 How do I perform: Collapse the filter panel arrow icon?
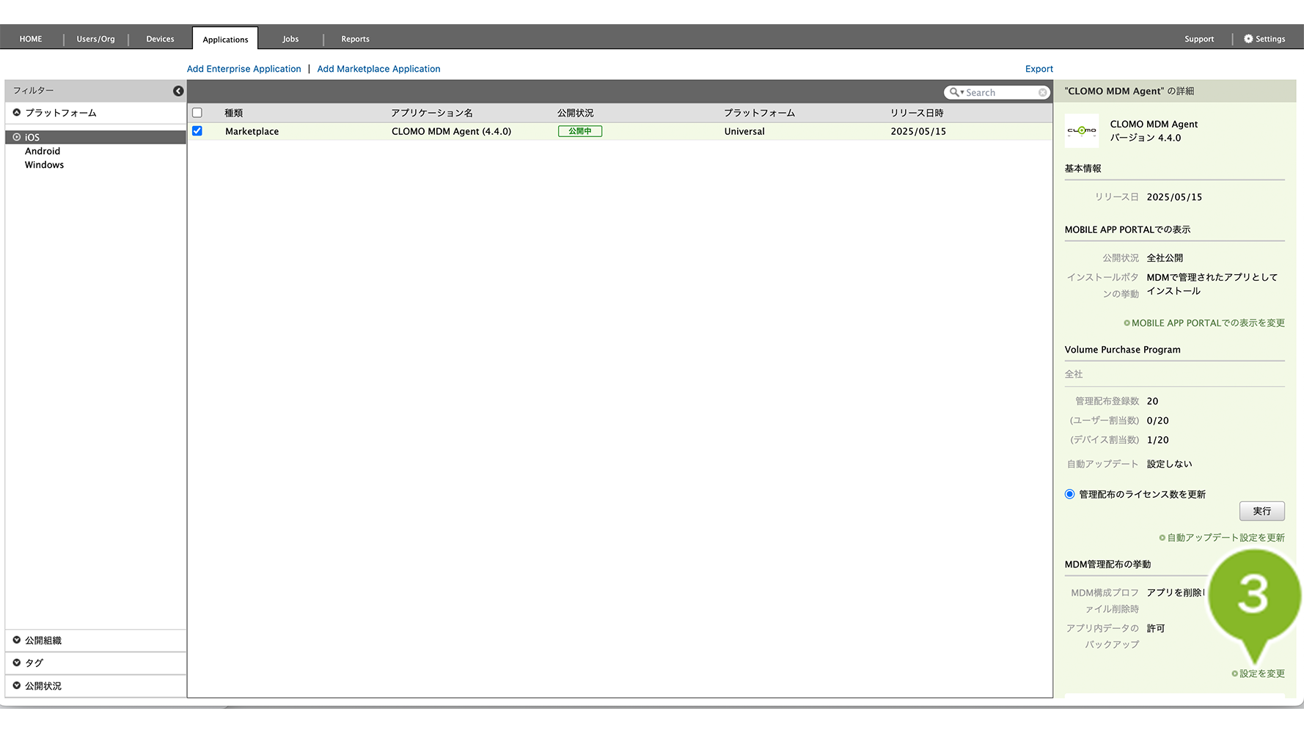coord(178,91)
